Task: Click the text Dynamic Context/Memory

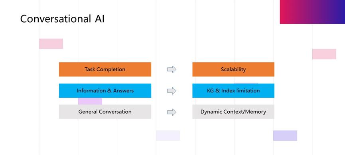Action: pos(233,112)
